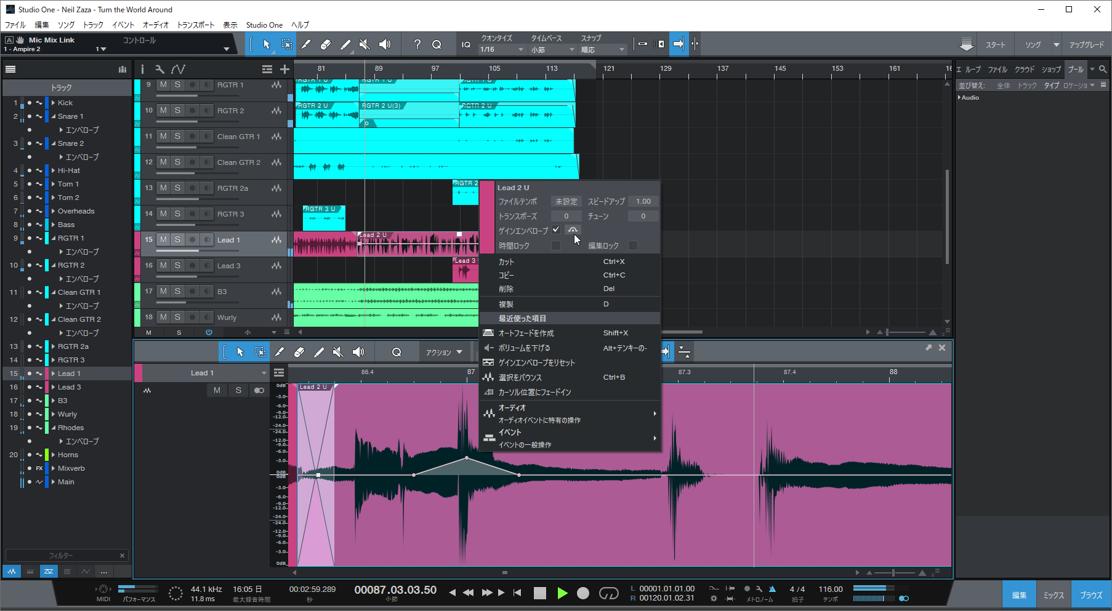Choose カット from the context menu
Viewport: 1112px width, 611px height.
pos(570,262)
